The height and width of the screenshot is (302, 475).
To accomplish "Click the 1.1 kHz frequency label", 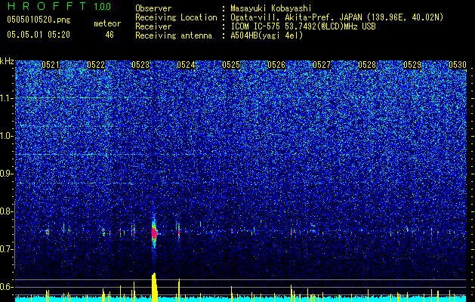I will point(6,98).
